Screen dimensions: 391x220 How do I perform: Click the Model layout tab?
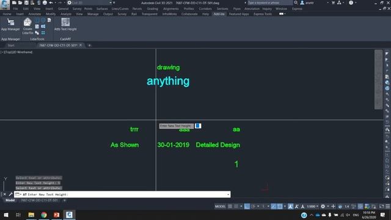point(10,200)
